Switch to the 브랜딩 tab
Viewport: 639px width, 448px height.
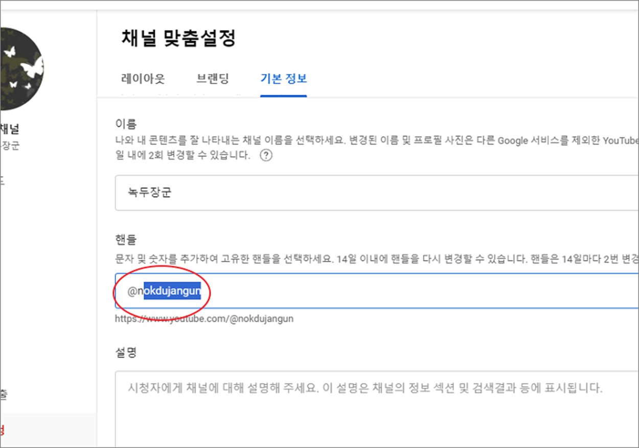(x=213, y=79)
